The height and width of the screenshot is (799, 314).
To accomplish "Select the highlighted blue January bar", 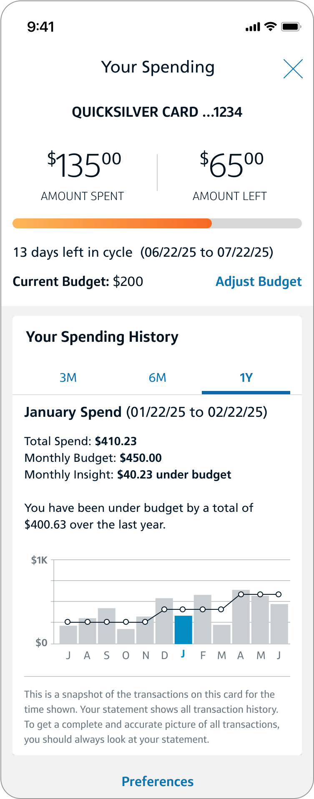I will 183,629.
